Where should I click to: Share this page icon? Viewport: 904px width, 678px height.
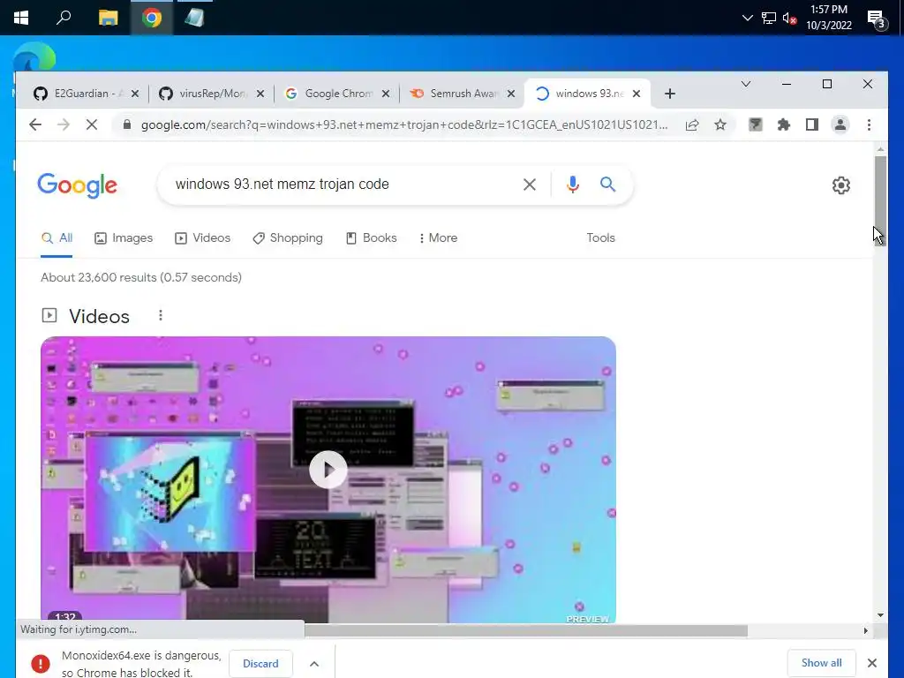692,124
